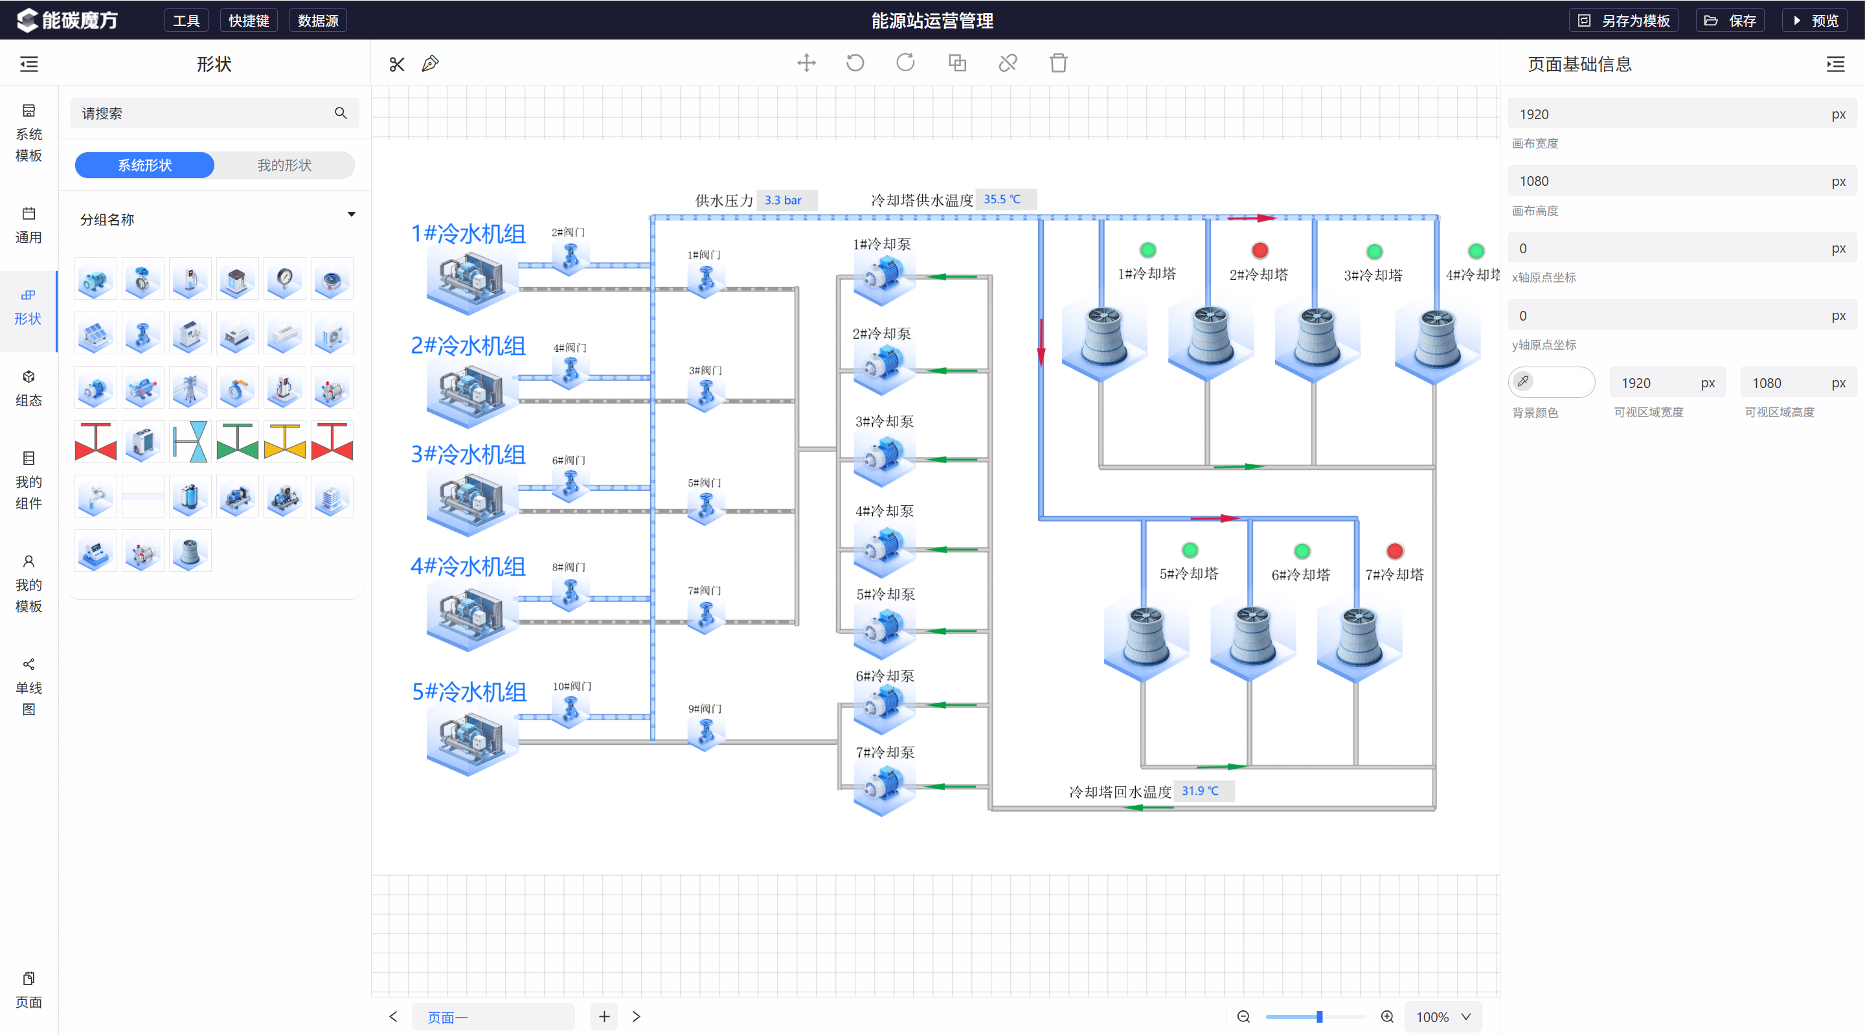Click the trash delete icon
This screenshot has width=1865, height=1035.
click(1059, 63)
